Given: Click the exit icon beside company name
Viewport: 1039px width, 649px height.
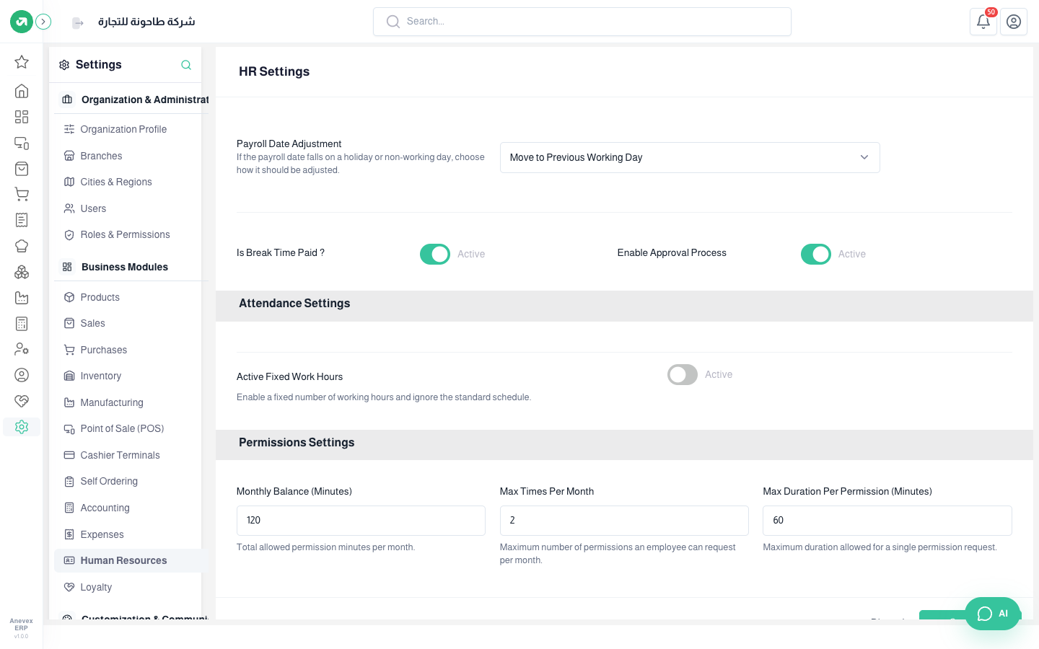Looking at the screenshot, I should [78, 23].
